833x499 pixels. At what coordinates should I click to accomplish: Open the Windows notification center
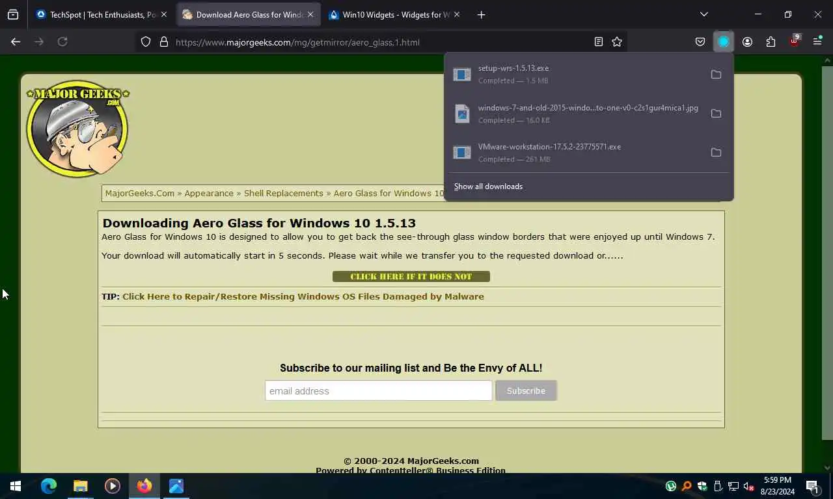812,486
